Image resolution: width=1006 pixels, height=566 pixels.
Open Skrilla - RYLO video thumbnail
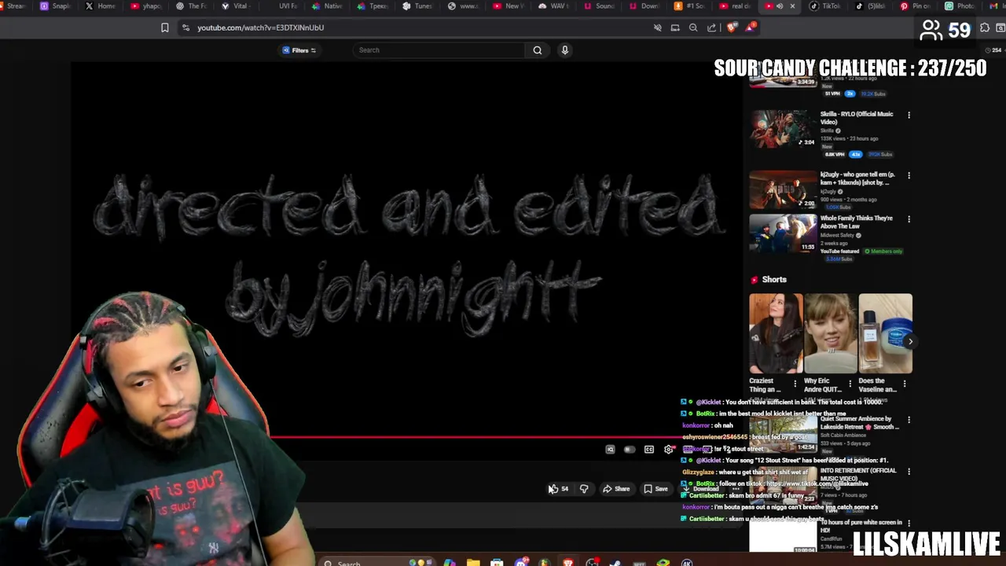tap(783, 129)
